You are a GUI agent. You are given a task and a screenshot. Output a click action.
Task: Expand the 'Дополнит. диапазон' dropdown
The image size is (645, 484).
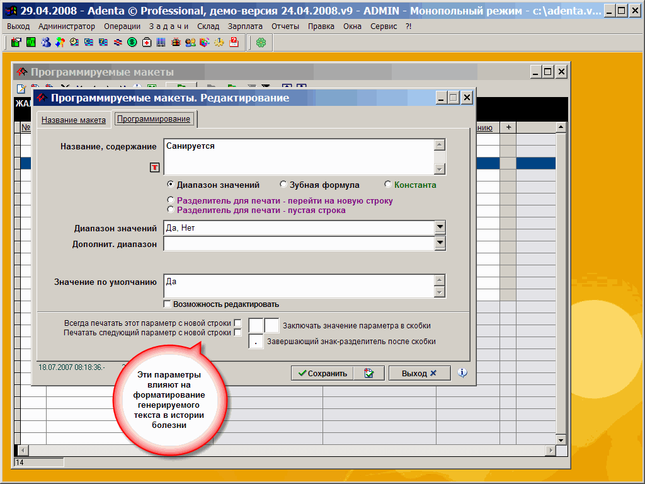click(x=440, y=243)
